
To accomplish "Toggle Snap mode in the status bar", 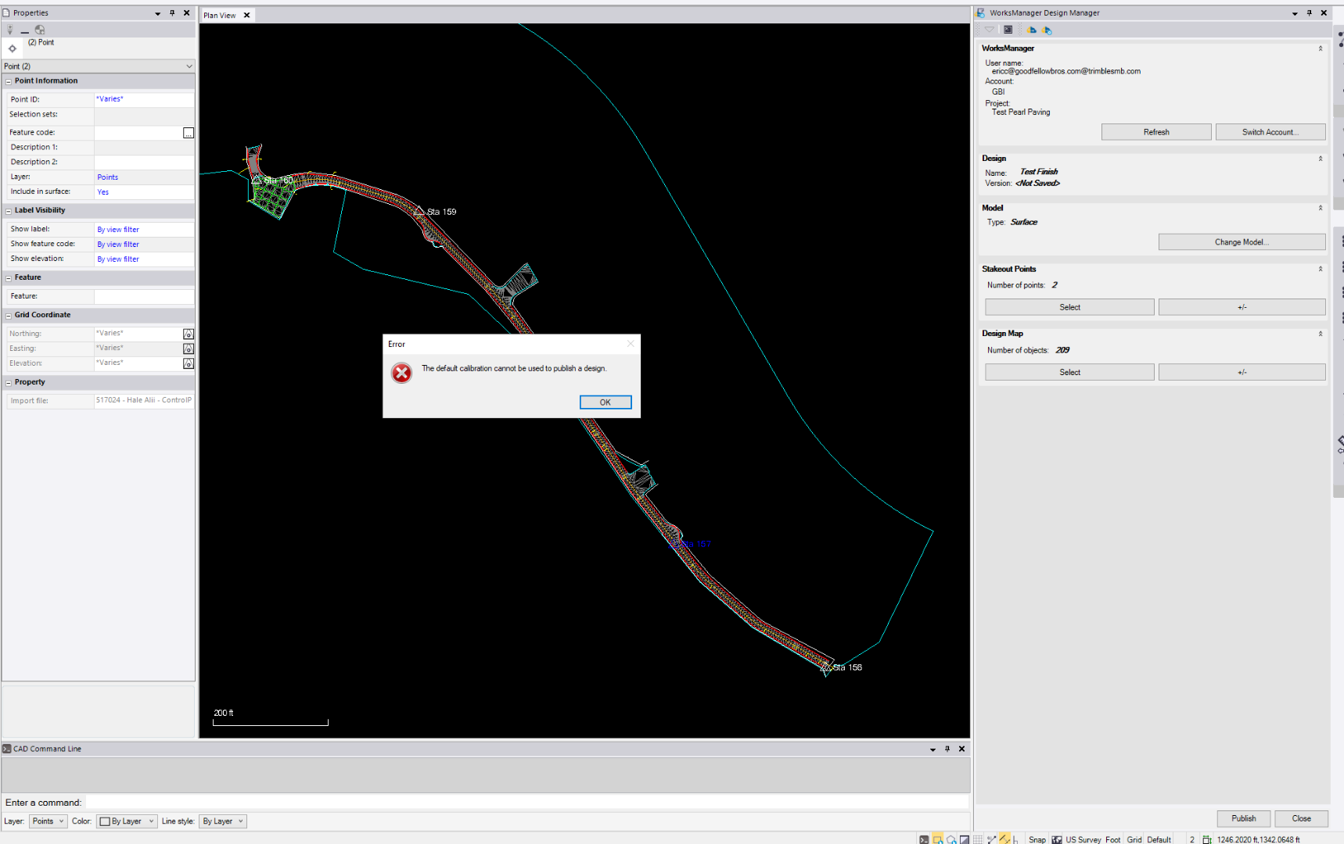I will coord(1037,839).
